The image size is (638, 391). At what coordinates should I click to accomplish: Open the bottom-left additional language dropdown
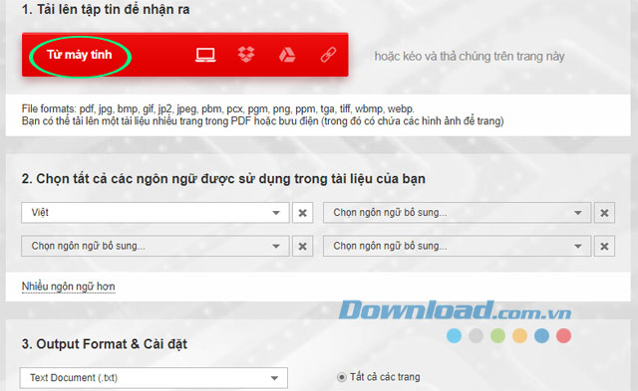click(156, 246)
